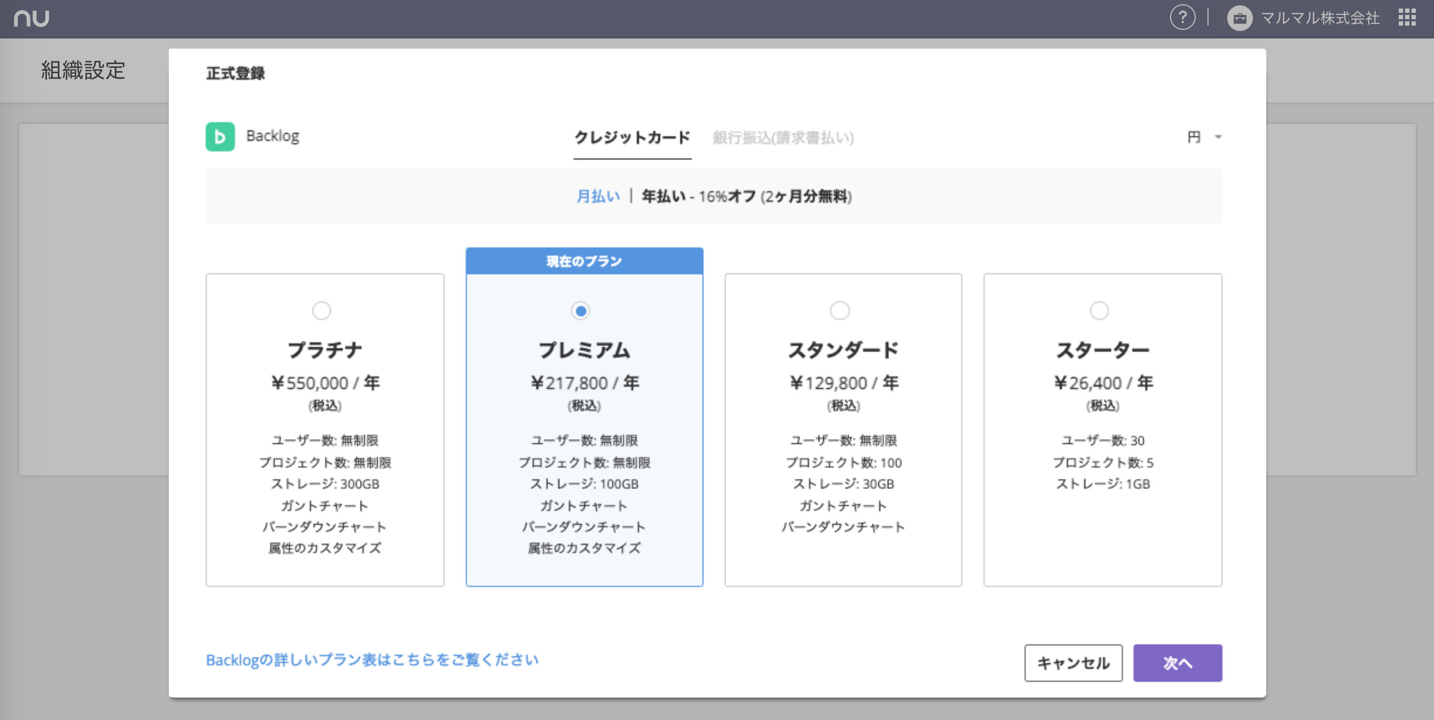The image size is (1434, 720).
Task: Click the 次へ button
Action: 1178,663
